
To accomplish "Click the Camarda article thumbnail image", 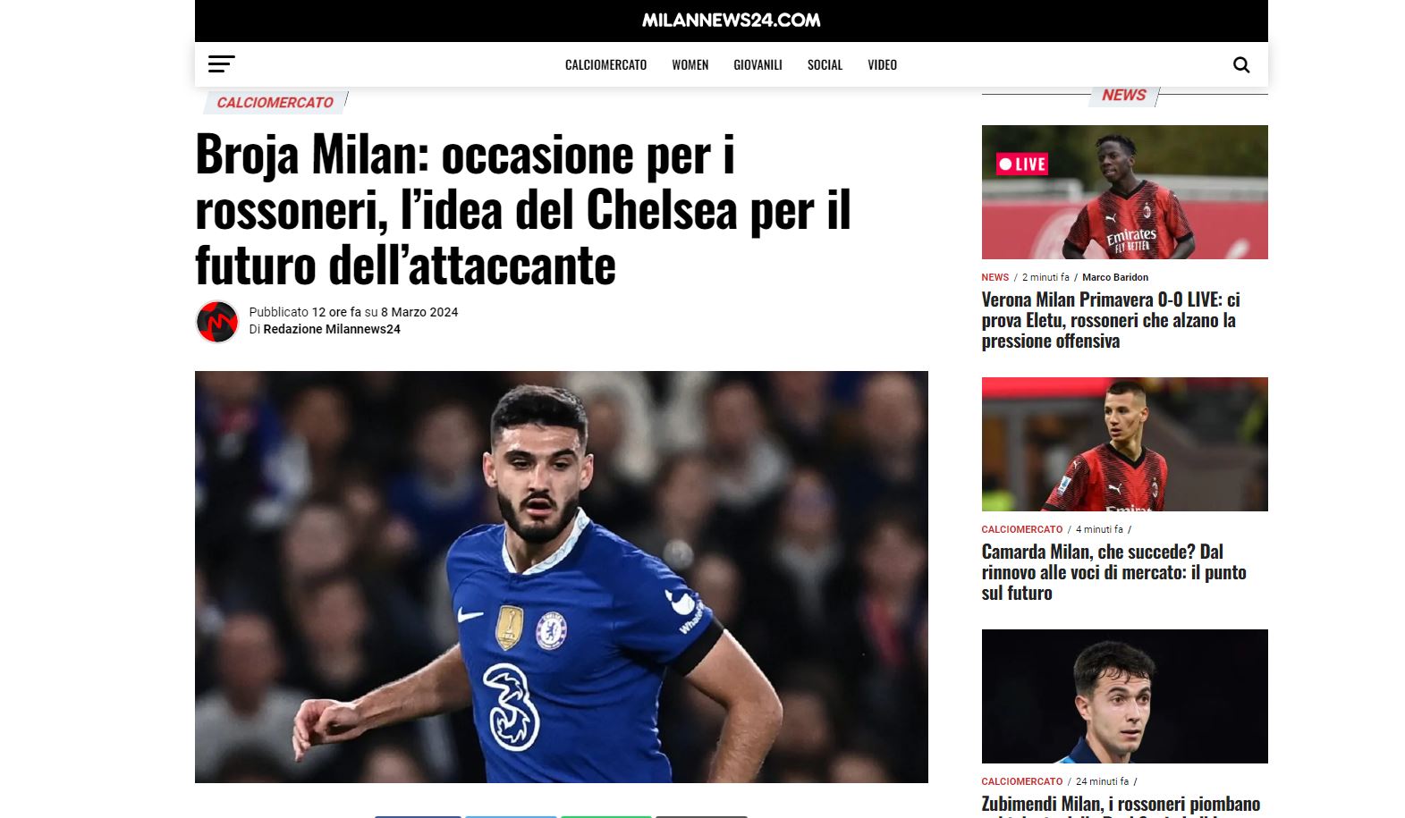I will 1124,444.
